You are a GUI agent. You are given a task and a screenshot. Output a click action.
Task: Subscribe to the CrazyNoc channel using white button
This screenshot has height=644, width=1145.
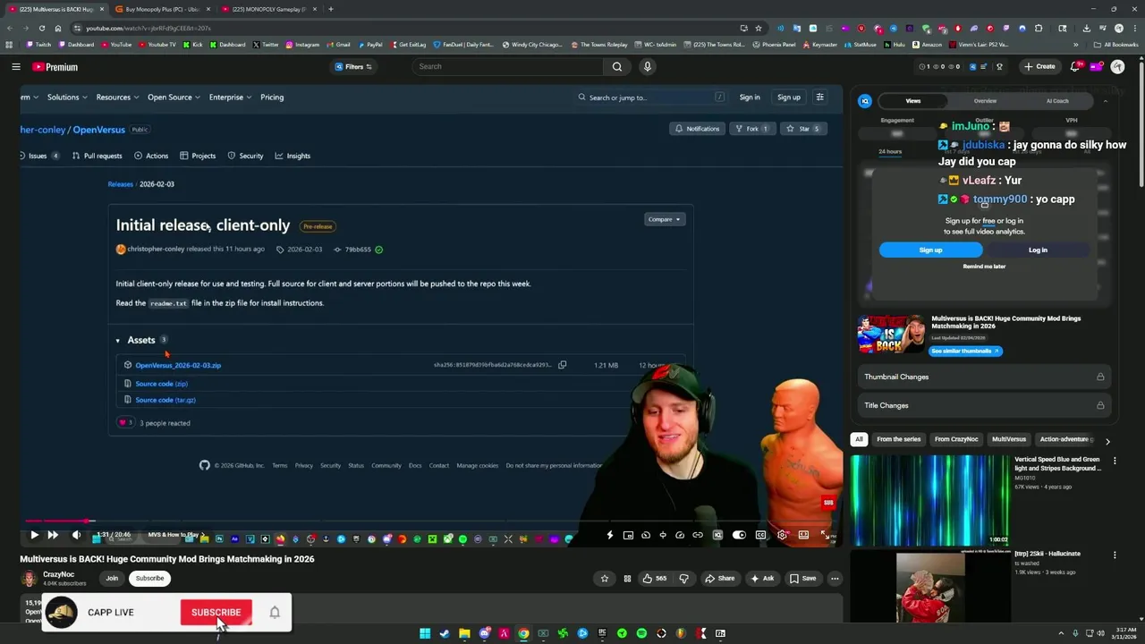click(149, 579)
